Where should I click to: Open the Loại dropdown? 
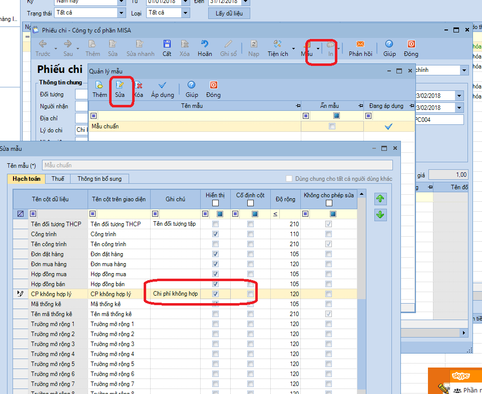coord(185,13)
